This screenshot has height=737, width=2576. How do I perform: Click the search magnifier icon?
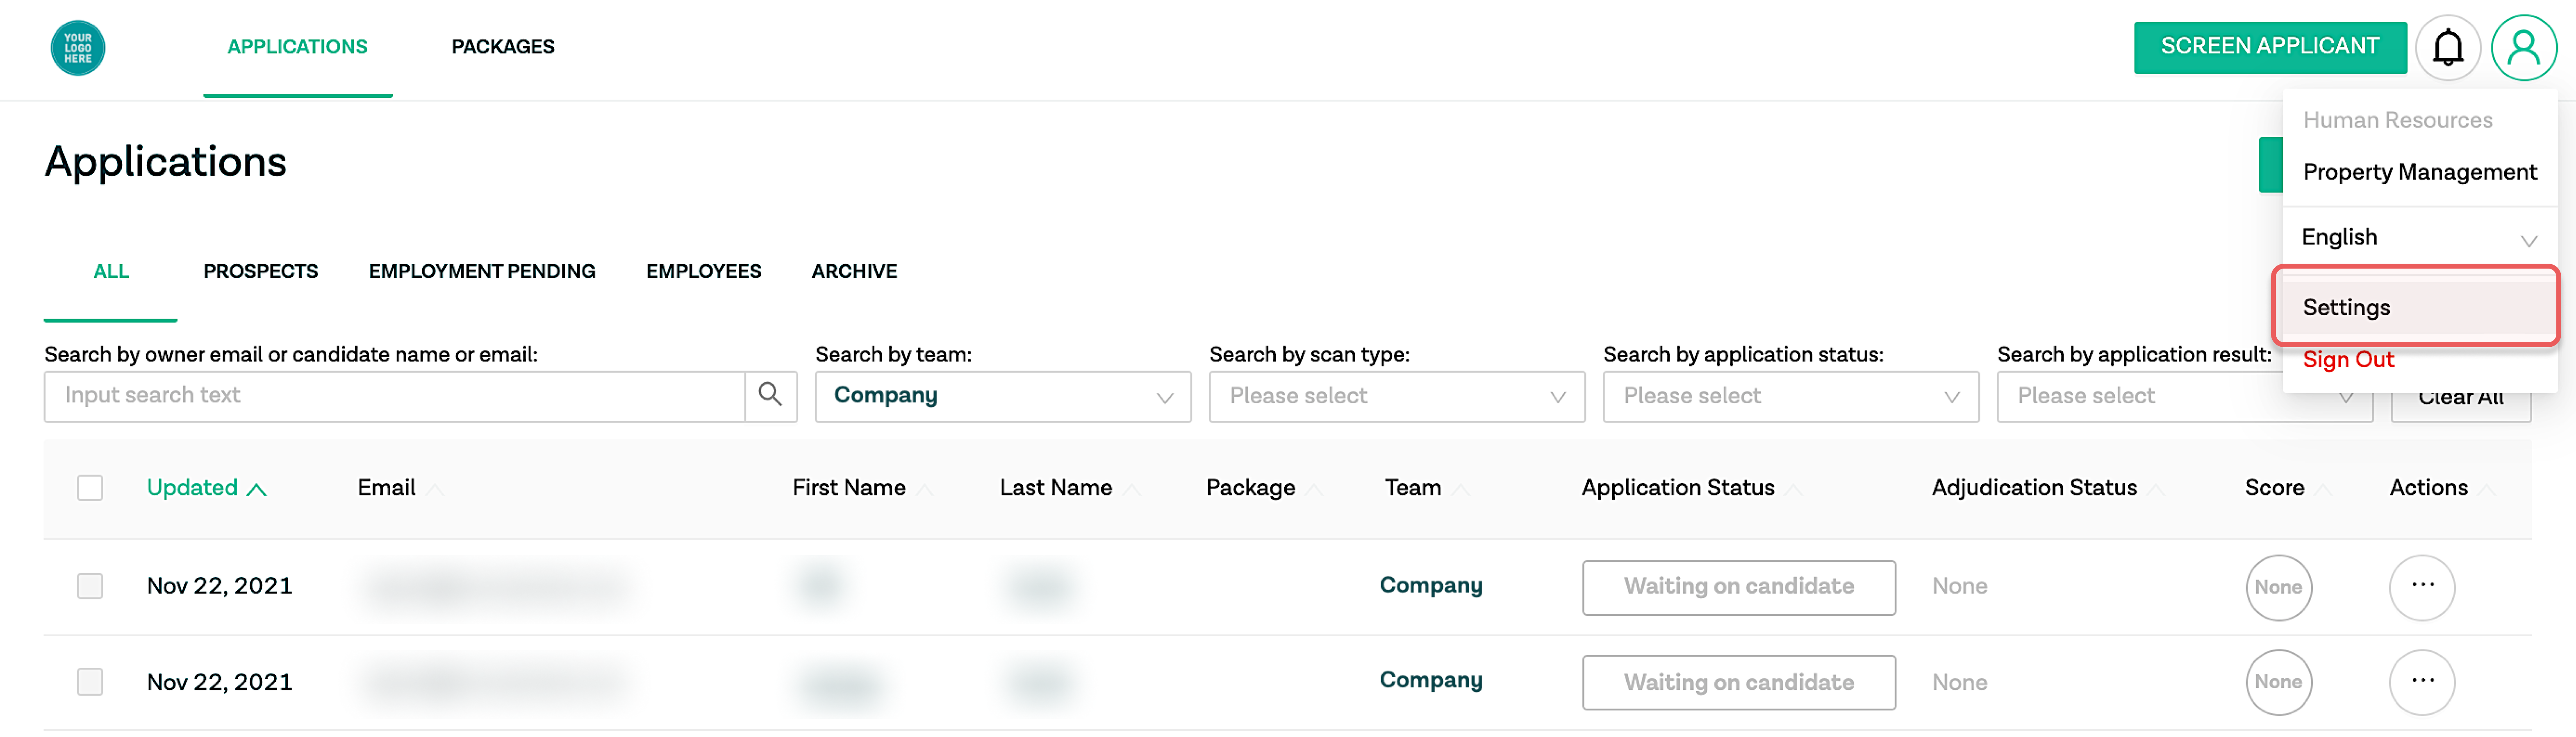pos(770,396)
